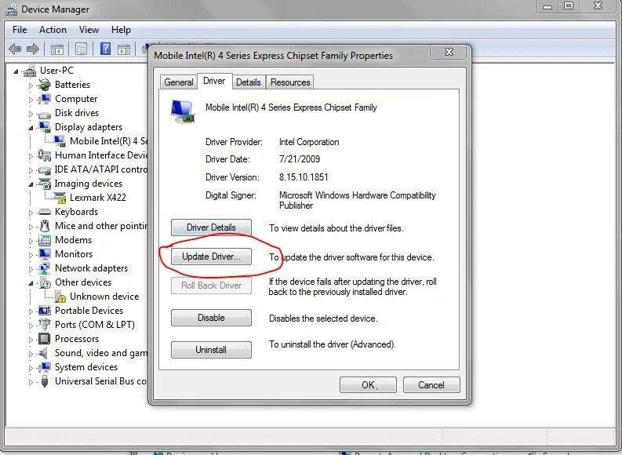Click the Modems category icon
The image size is (622, 455).
tap(45, 240)
